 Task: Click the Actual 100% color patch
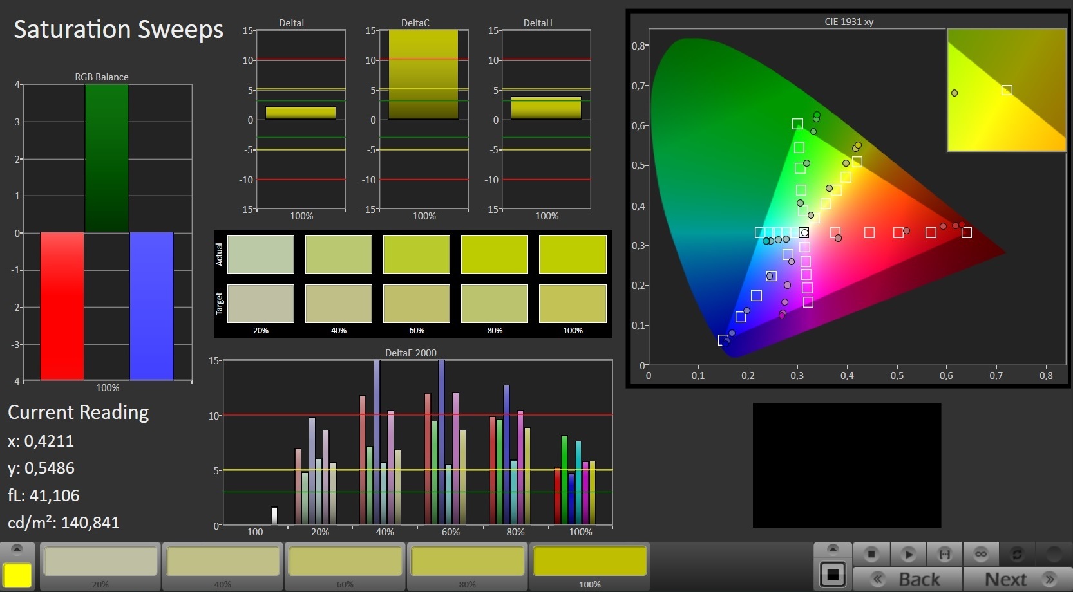point(573,254)
